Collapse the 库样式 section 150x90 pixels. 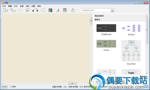click(x=97, y=19)
